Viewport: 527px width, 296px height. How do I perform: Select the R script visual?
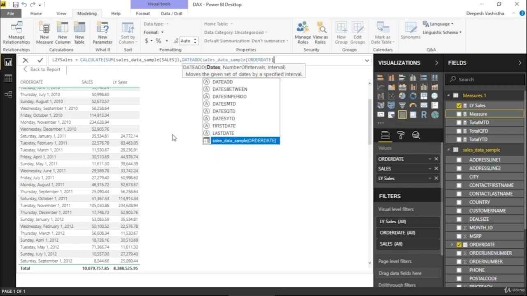424,115
